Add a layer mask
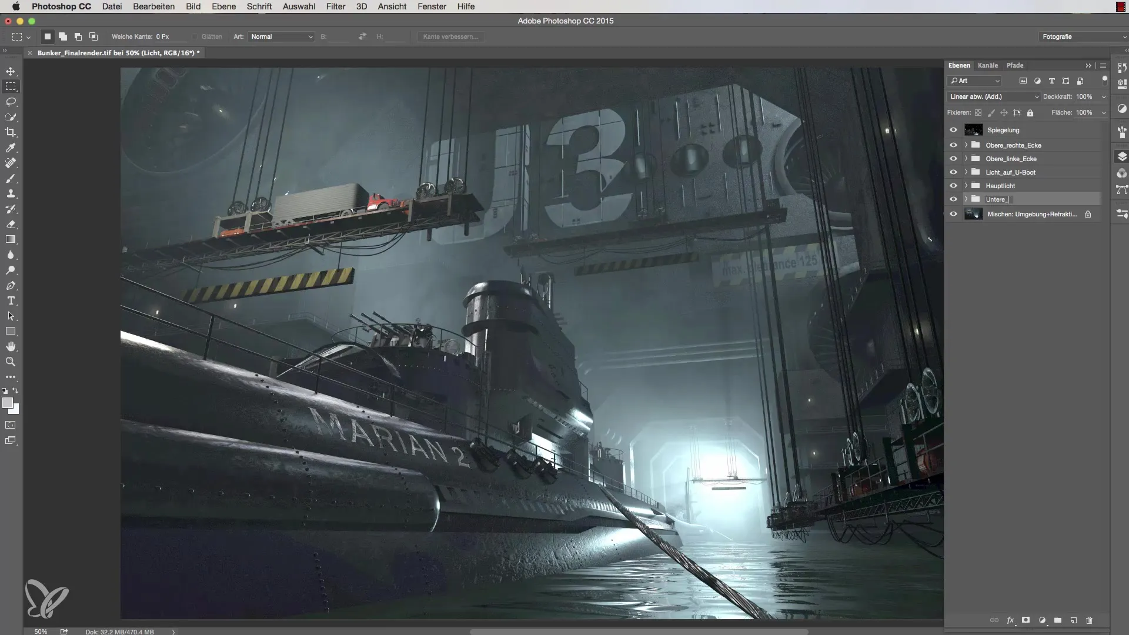 click(1026, 620)
